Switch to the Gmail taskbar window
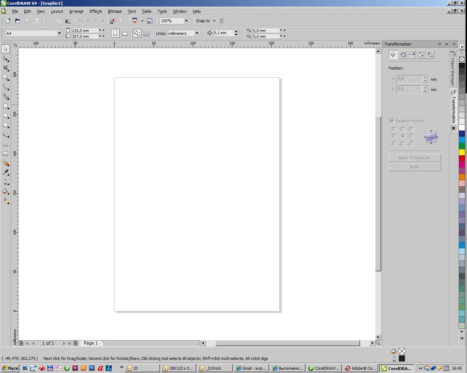467x373 pixels. [x=251, y=368]
